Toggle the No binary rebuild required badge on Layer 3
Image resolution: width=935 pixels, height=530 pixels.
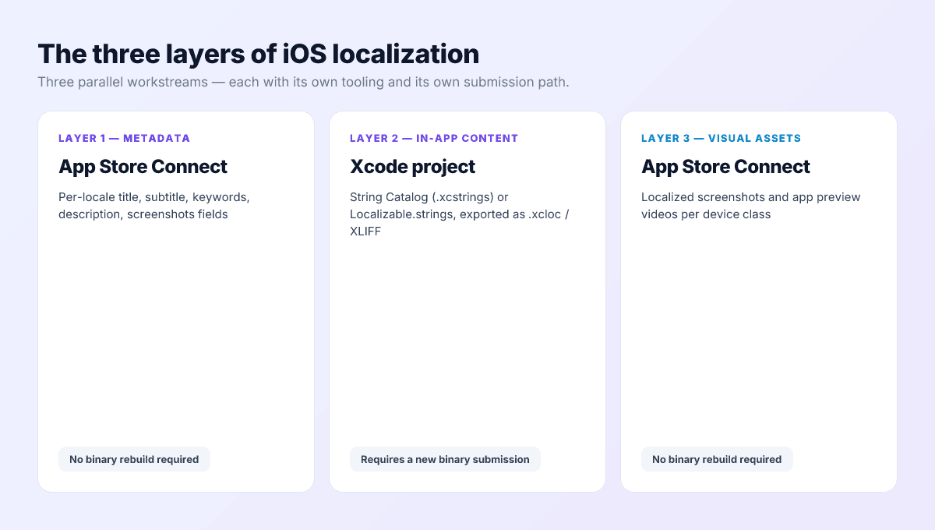(717, 459)
